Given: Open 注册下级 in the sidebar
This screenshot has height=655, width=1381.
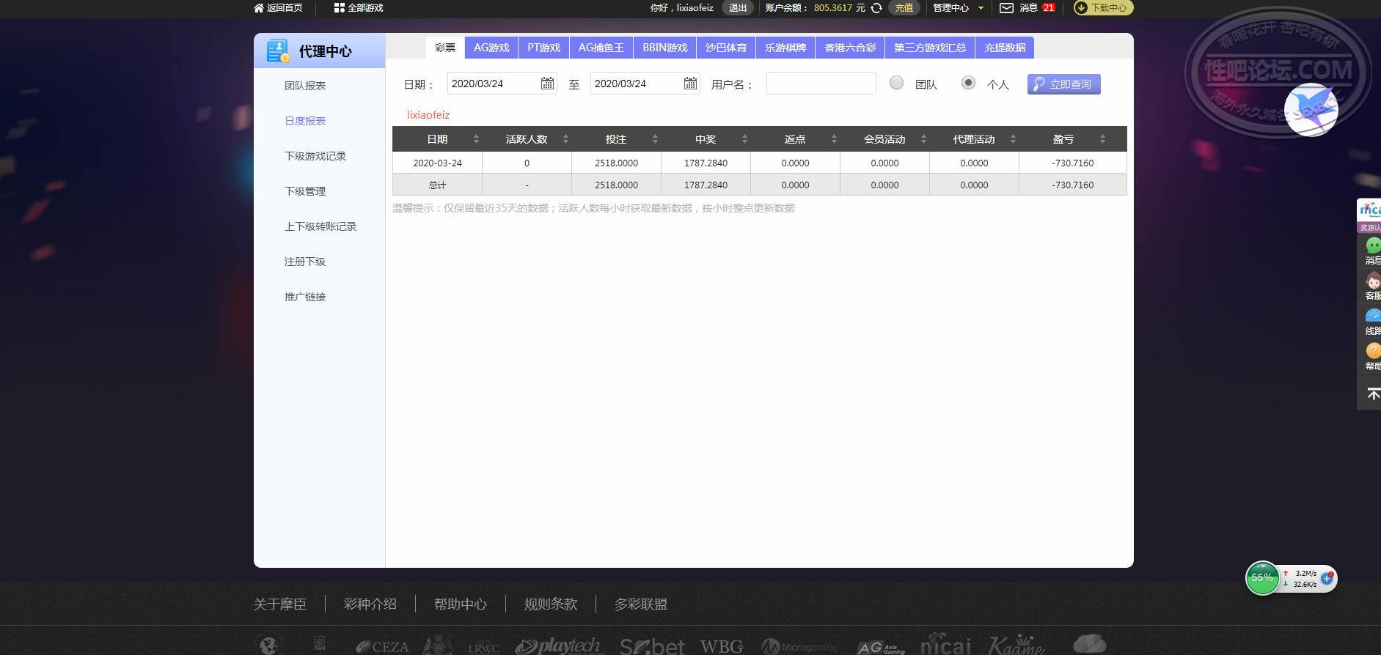Looking at the screenshot, I should click(x=305, y=262).
